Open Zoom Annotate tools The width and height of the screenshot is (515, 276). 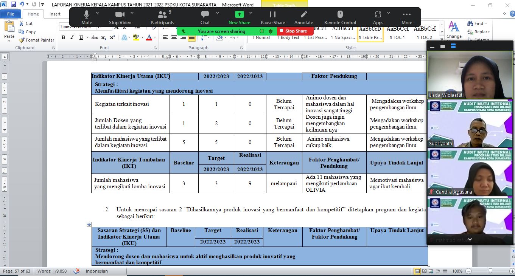click(x=304, y=17)
